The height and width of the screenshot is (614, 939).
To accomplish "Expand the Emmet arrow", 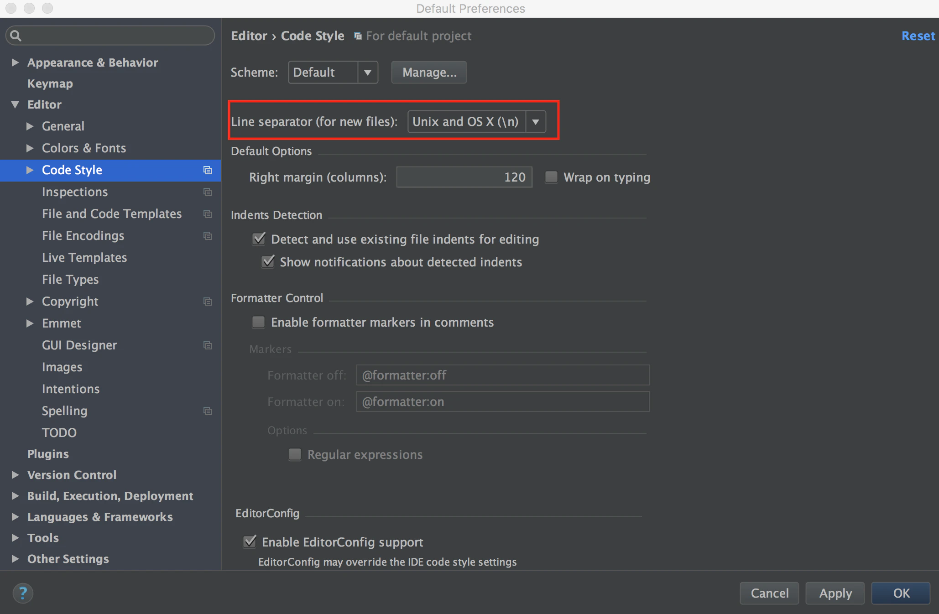I will (30, 323).
